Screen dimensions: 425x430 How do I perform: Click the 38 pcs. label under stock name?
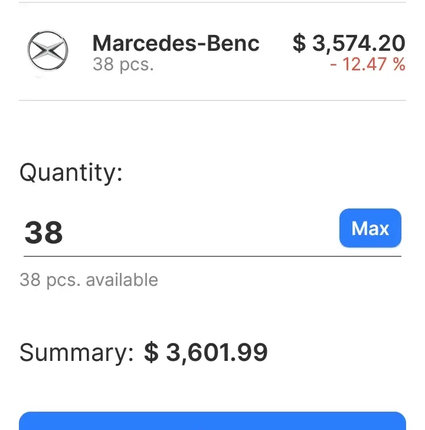point(123,64)
